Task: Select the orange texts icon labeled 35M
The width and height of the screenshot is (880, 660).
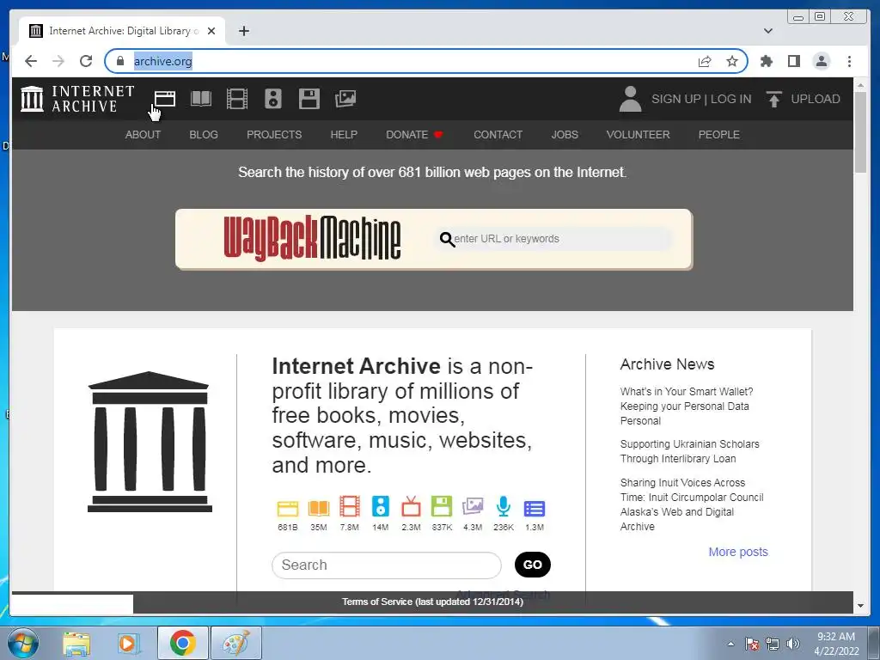Action: pos(319,508)
